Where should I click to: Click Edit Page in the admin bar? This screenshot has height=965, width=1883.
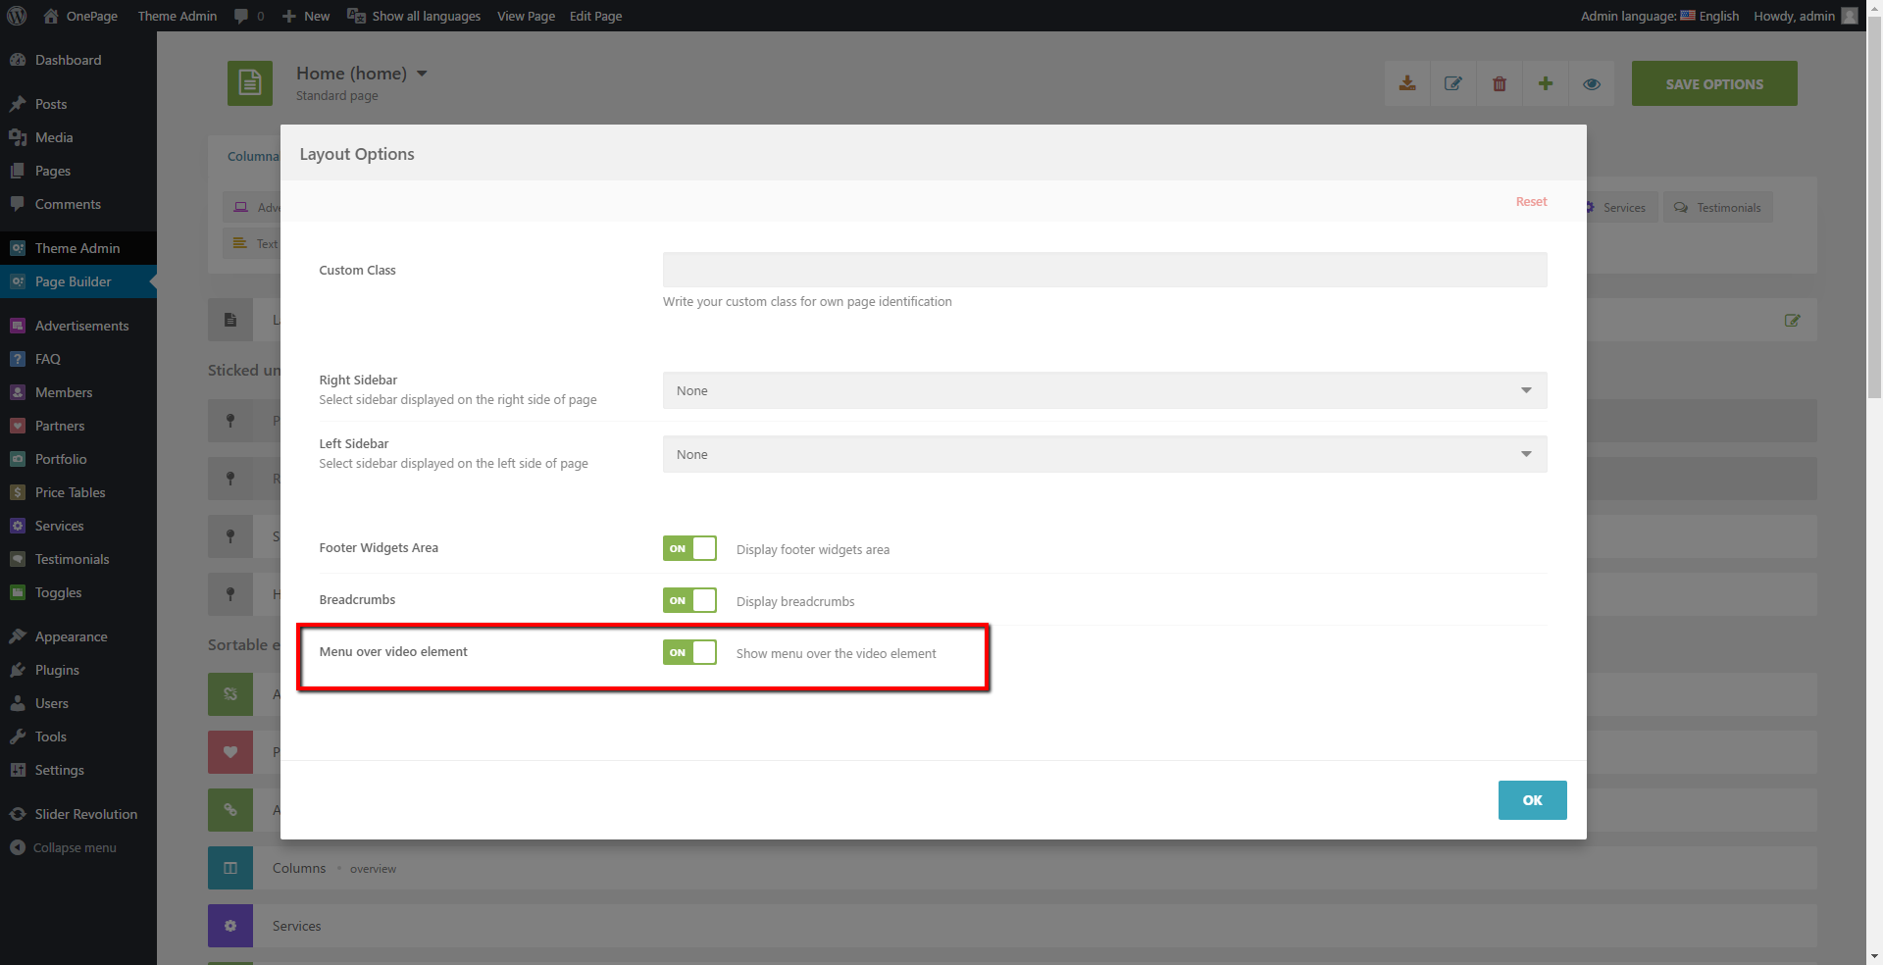[595, 16]
